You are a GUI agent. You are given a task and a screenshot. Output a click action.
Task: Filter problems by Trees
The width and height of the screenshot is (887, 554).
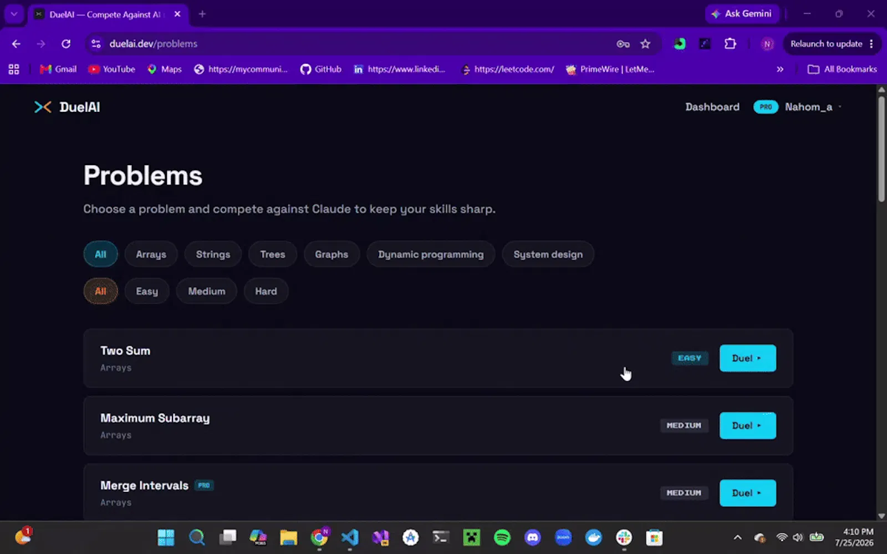273,254
